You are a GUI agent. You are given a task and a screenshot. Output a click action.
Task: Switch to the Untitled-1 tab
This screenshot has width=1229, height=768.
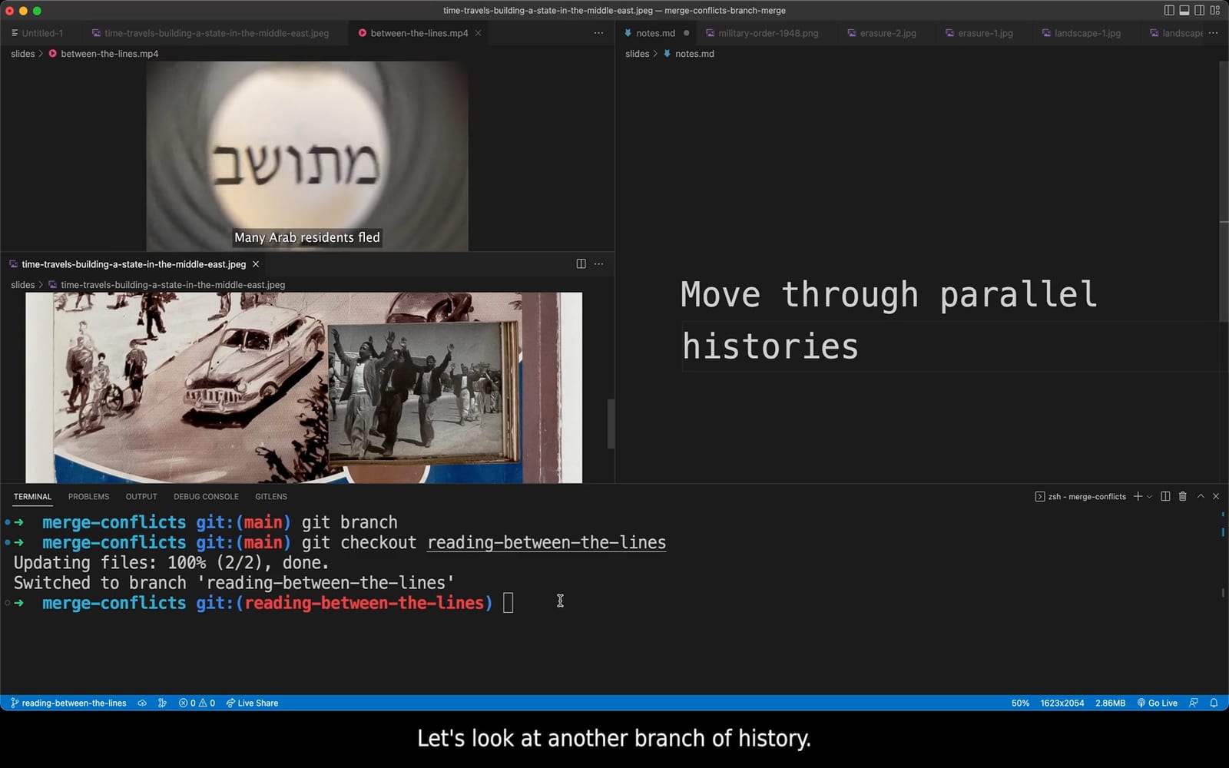click(x=38, y=33)
